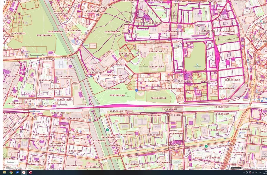This screenshot has height=175, width=267.
Task: Click the green "A" marker near parcel 50:45:0010605
Action: coord(206,147)
